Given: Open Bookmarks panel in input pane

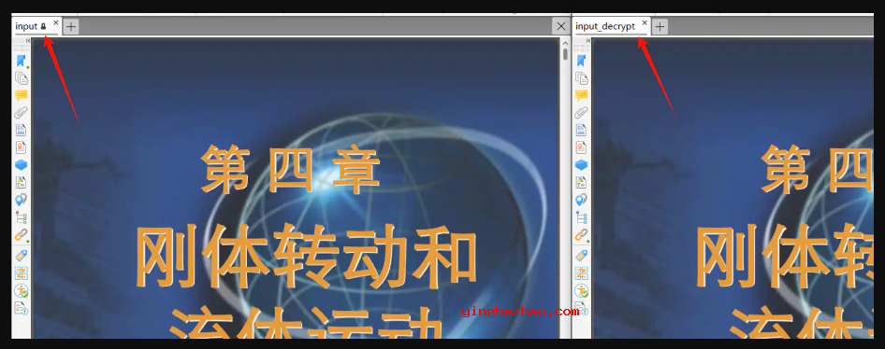Looking at the screenshot, I should click(21, 61).
